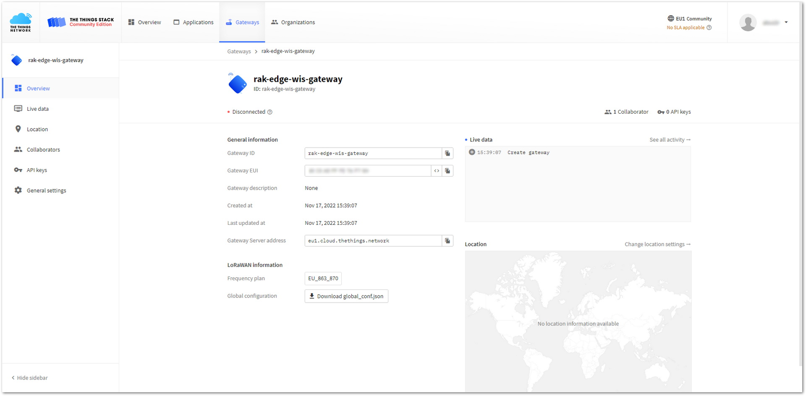The width and height of the screenshot is (806, 396).
Task: Open the Overview top navigation tab
Action: pyautogui.click(x=144, y=22)
